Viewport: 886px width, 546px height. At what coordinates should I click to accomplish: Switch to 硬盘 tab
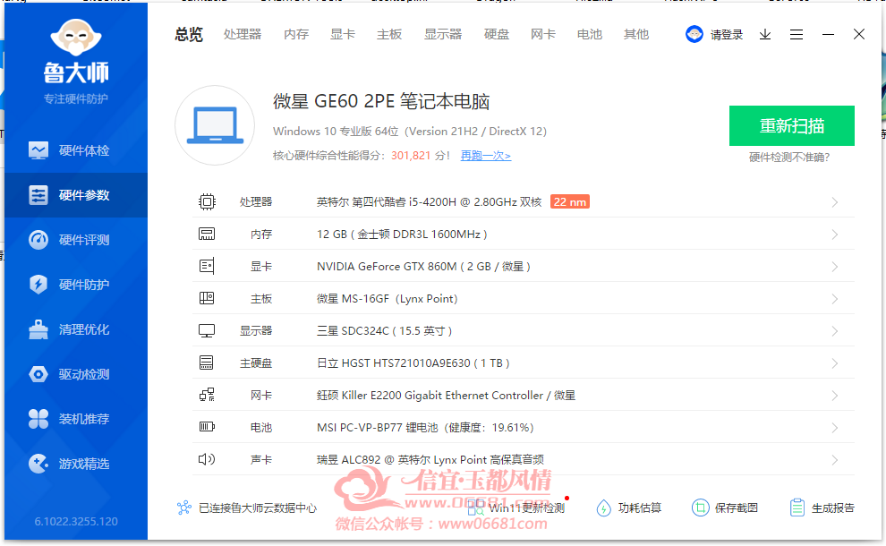tap(497, 35)
